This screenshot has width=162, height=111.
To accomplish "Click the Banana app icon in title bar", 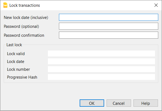I will pos(5,5).
